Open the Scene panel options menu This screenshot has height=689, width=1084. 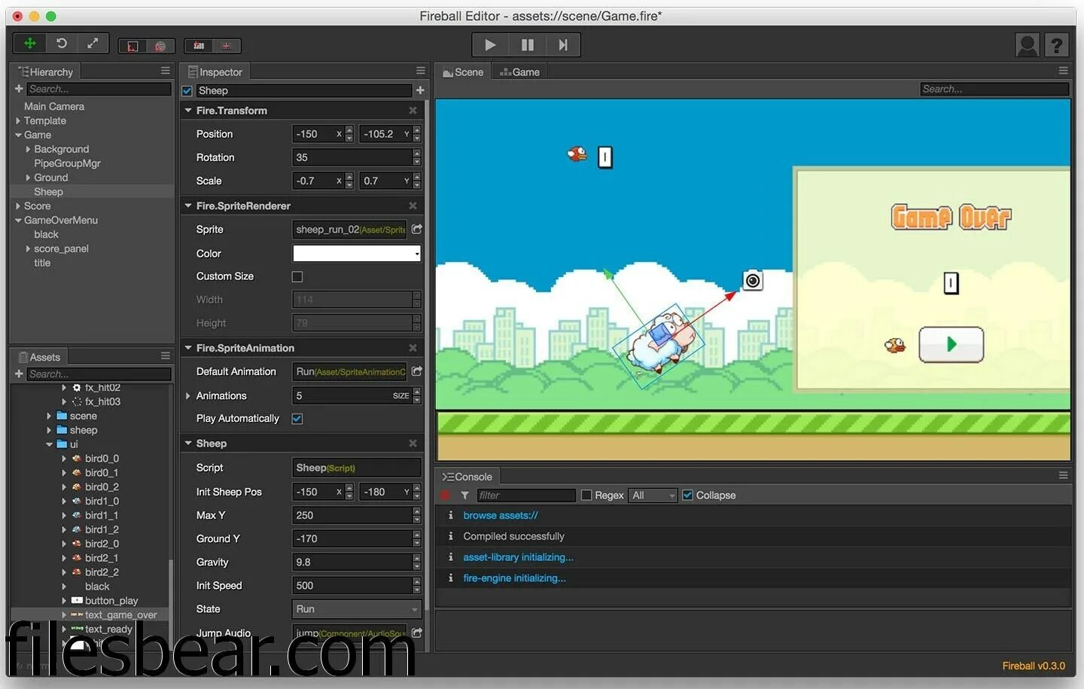1063,71
